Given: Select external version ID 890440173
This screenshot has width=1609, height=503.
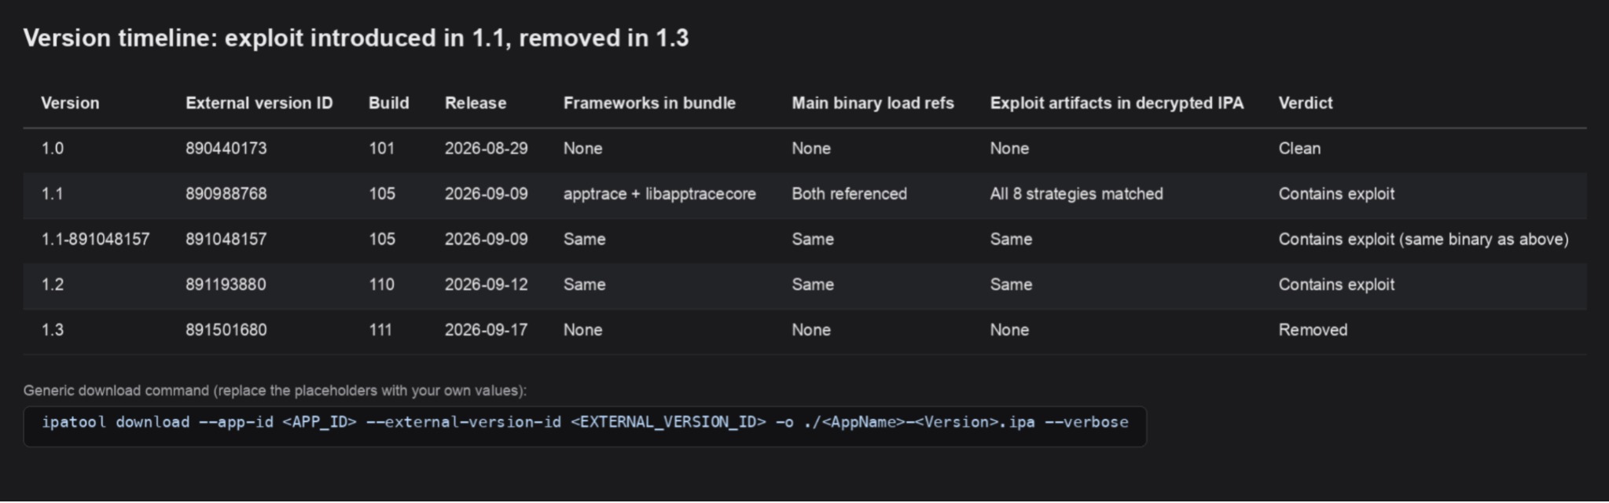Looking at the screenshot, I should tap(226, 149).
